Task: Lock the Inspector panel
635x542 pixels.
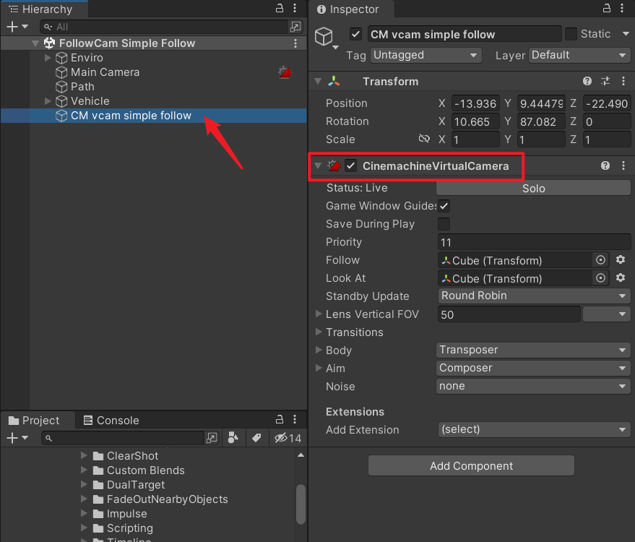Action: [x=607, y=8]
